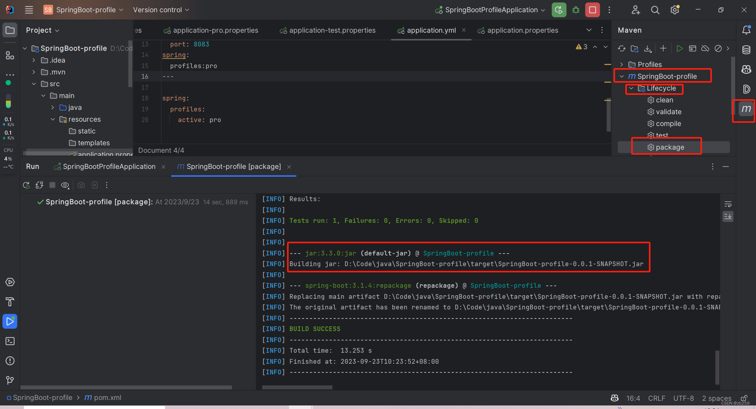
Task: Expand the .mvn folder
Action: coord(34,72)
